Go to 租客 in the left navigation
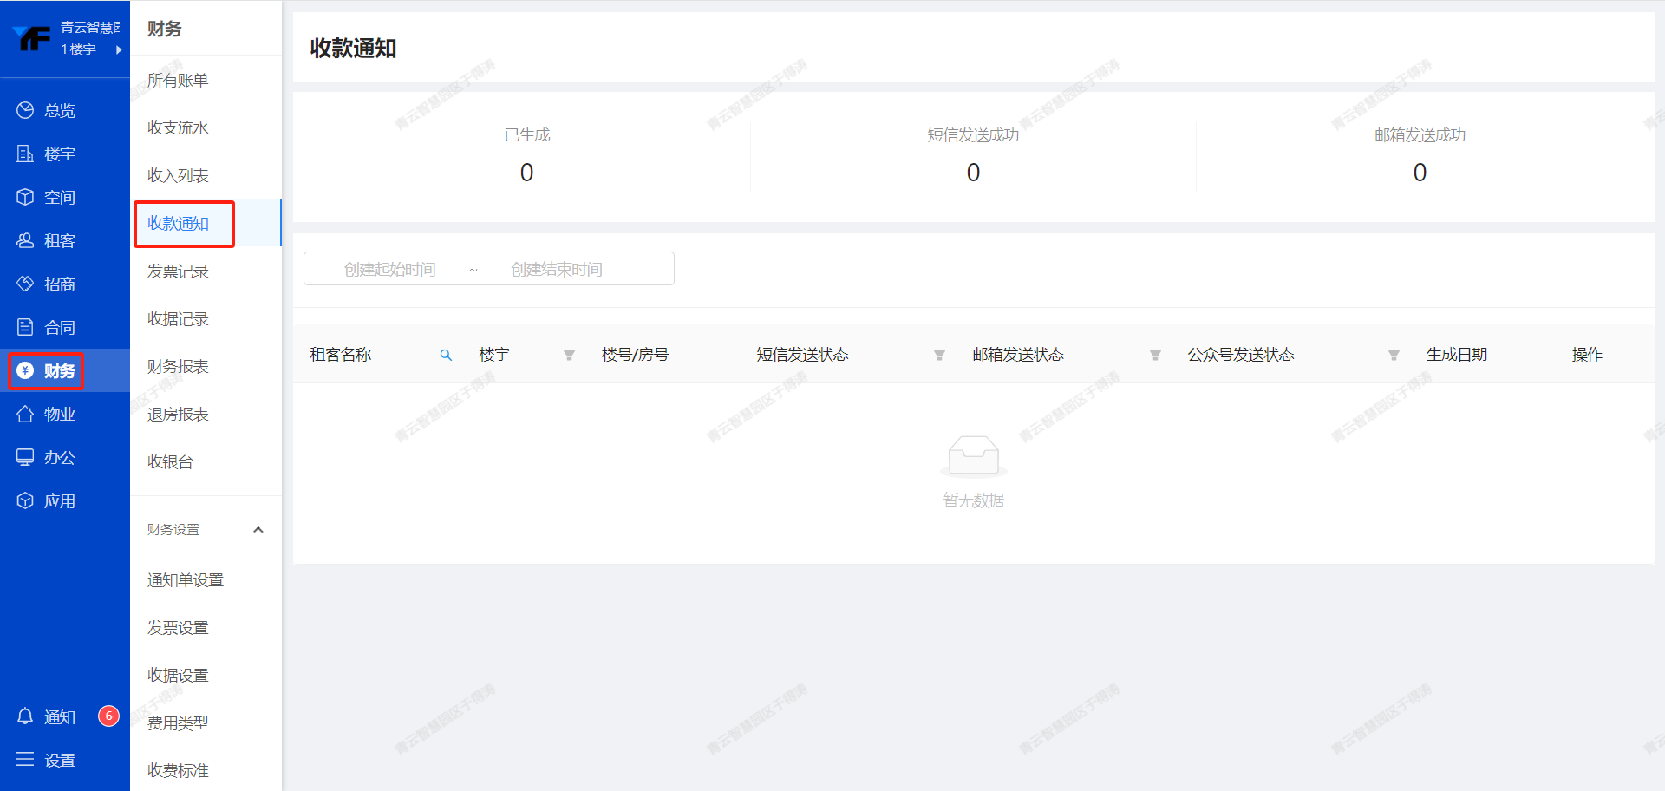1665x791 pixels. [59, 241]
